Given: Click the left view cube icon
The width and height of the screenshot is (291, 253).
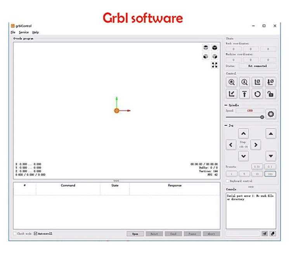Looking at the screenshot, I should [x=215, y=56].
